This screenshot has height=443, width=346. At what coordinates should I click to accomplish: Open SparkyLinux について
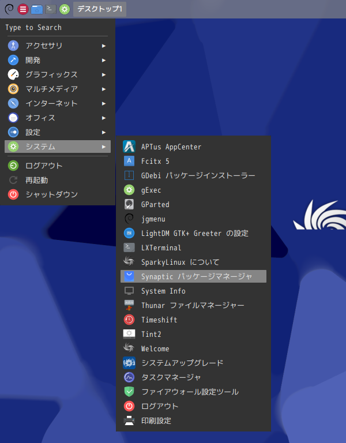click(194, 262)
